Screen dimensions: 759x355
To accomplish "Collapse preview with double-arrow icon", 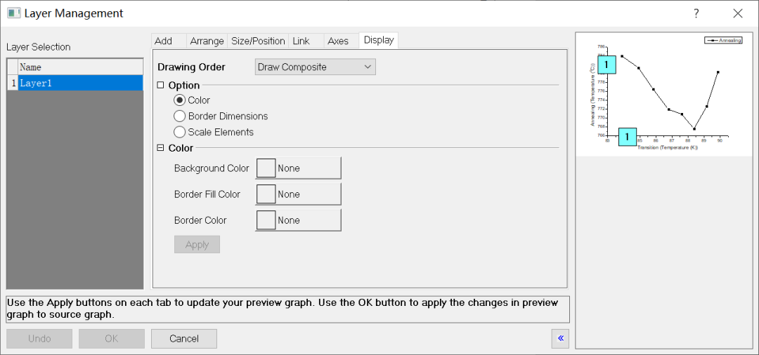I will (560, 338).
